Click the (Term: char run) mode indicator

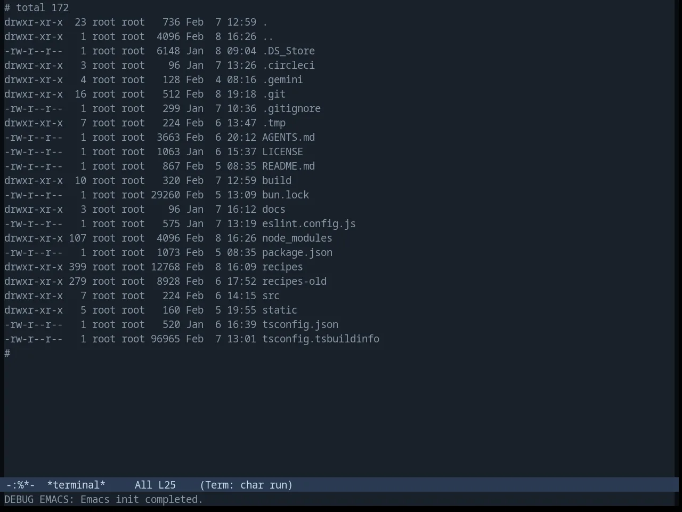246,485
